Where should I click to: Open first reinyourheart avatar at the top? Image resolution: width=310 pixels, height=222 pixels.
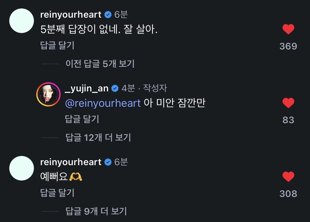coord(22,21)
